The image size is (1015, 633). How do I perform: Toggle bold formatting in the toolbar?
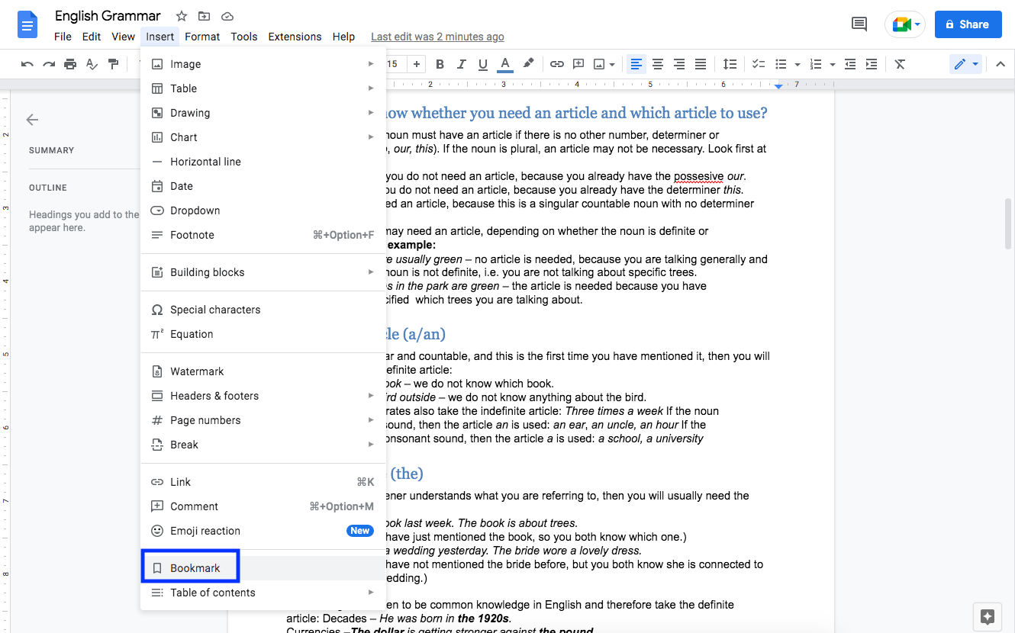[x=440, y=63]
